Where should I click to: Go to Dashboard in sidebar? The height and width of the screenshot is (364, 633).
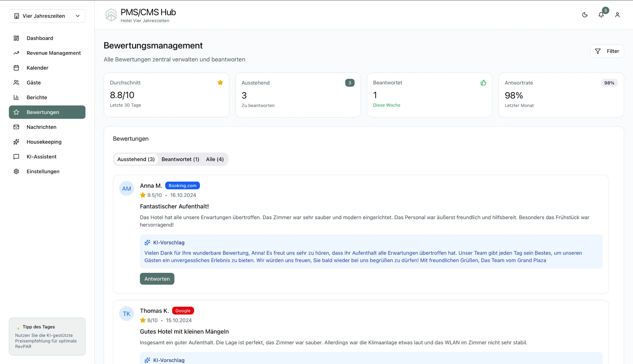click(x=40, y=38)
